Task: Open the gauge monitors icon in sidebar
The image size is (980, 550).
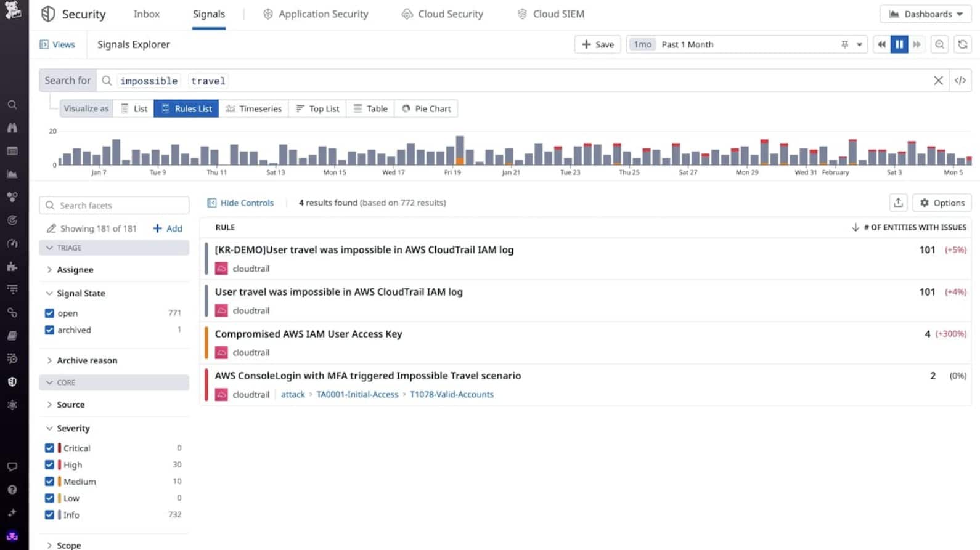Action: coord(12,243)
